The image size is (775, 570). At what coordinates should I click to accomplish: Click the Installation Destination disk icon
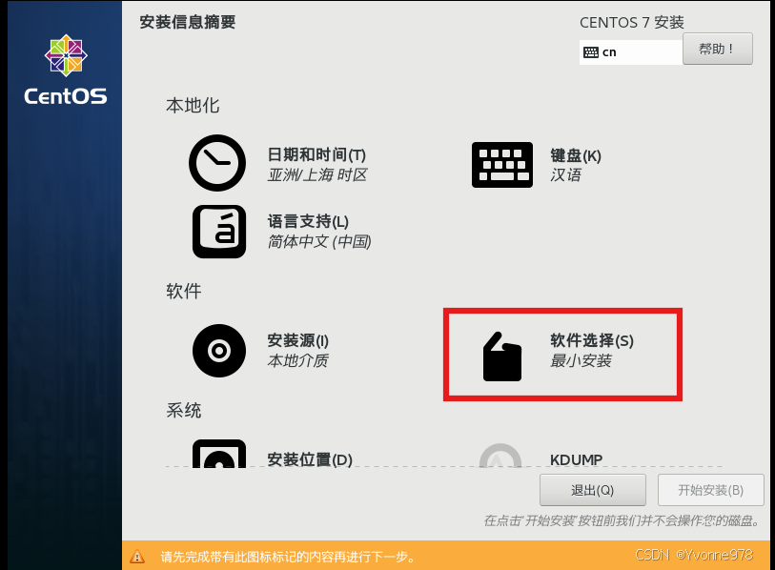(219, 454)
